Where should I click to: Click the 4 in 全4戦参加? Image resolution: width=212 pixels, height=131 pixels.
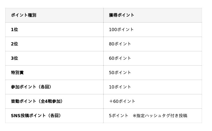46,101
